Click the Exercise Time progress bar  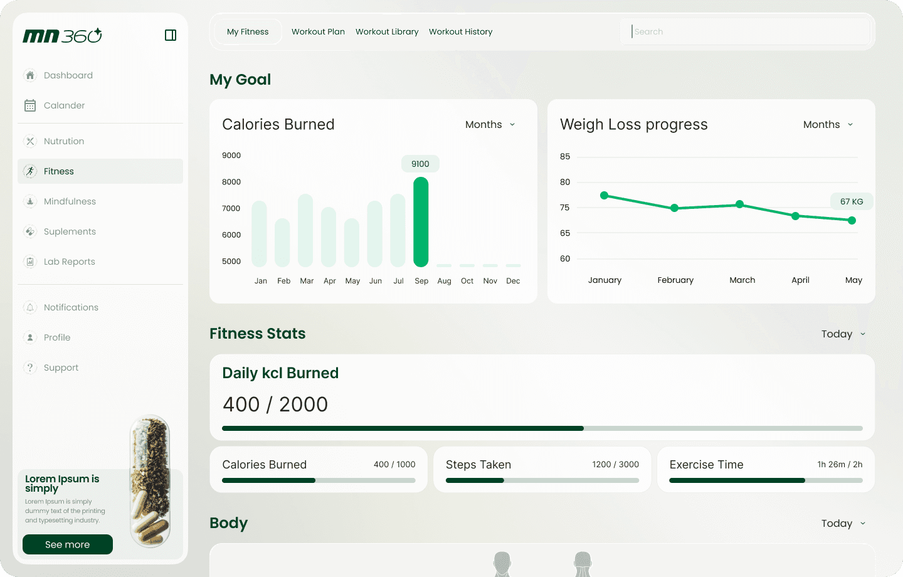point(766,480)
